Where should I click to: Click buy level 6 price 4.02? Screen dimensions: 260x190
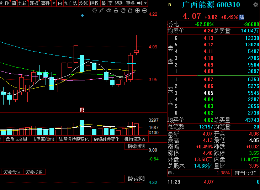pos(208,113)
